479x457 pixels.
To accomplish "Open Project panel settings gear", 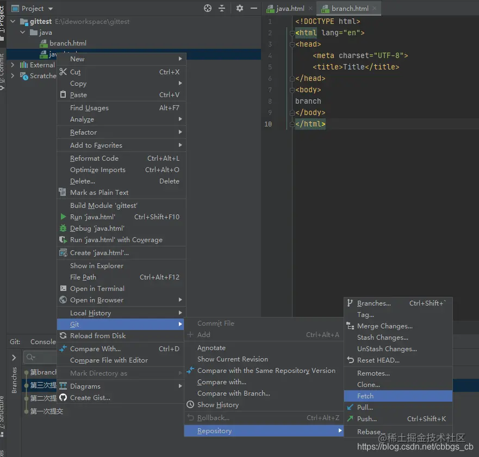I will click(x=239, y=8).
